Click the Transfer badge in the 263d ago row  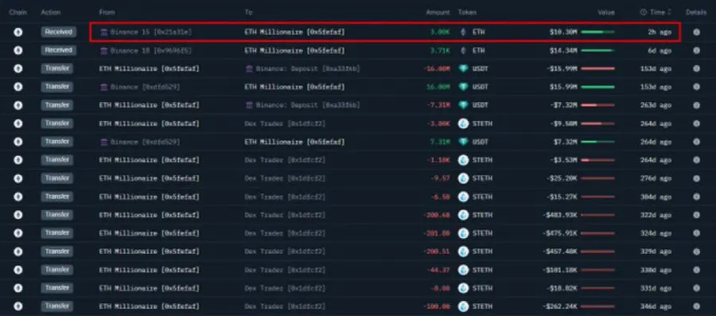(57, 105)
